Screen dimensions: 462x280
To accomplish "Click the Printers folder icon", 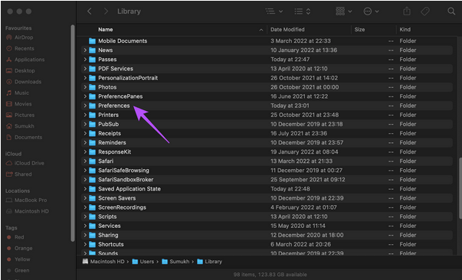I will click(92, 115).
